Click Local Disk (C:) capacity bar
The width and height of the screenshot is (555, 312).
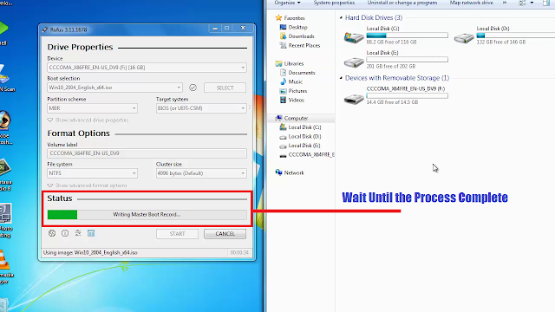tap(407, 36)
